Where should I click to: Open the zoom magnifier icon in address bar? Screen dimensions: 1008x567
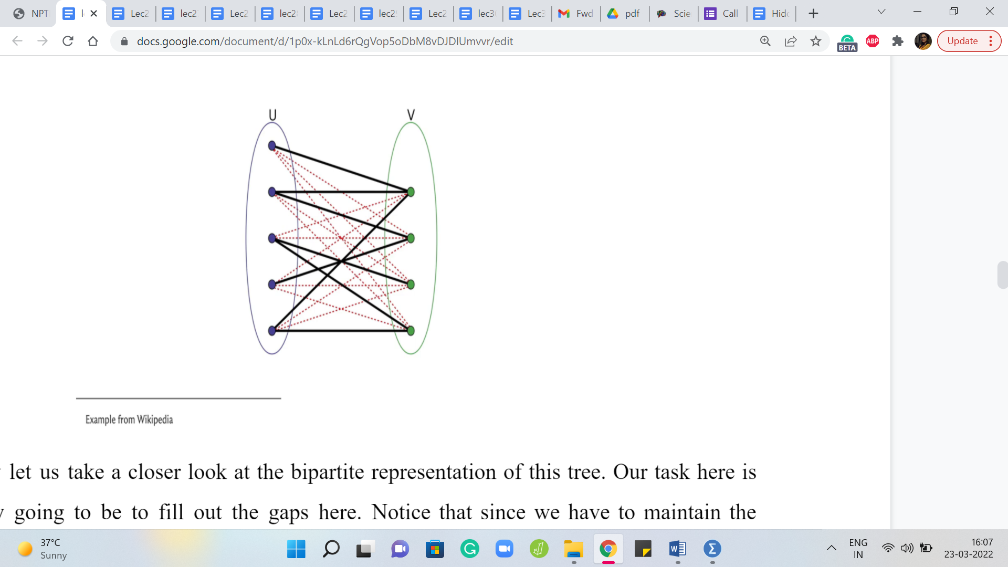pos(765,41)
